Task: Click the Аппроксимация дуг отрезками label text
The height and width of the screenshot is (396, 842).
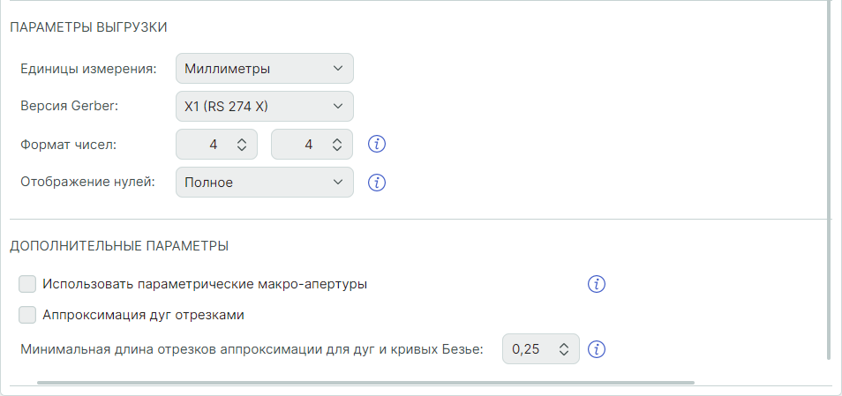Action: click(x=143, y=314)
